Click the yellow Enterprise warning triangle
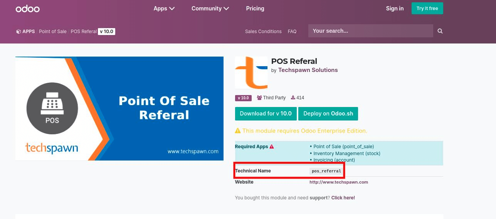496x219 pixels. point(238,131)
